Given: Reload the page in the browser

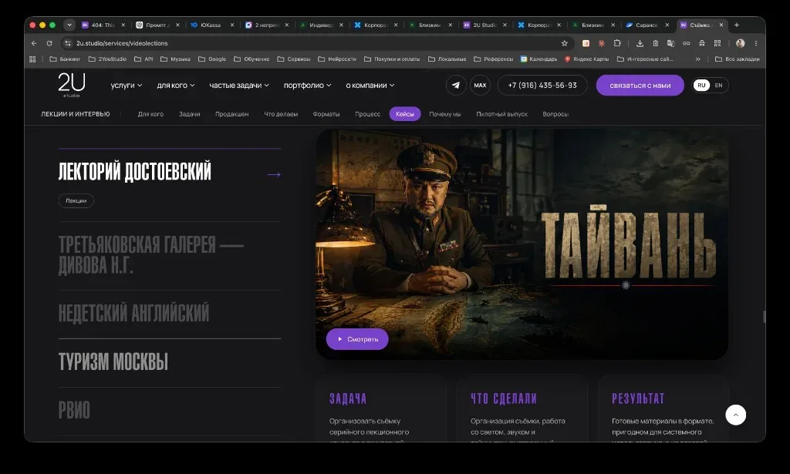Looking at the screenshot, I should click(x=49, y=43).
